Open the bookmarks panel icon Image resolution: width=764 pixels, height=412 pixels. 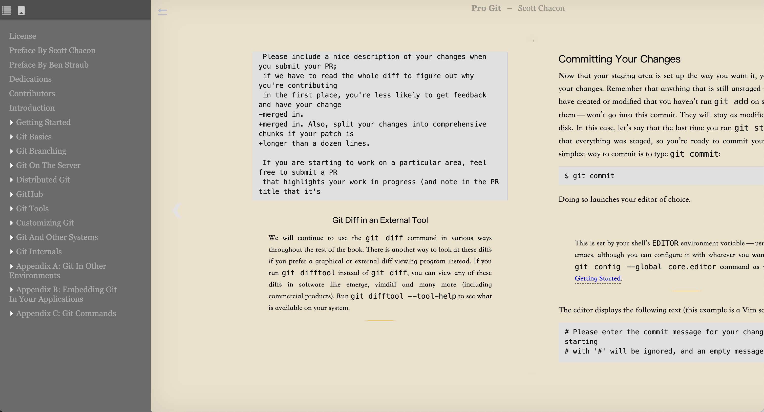21,11
